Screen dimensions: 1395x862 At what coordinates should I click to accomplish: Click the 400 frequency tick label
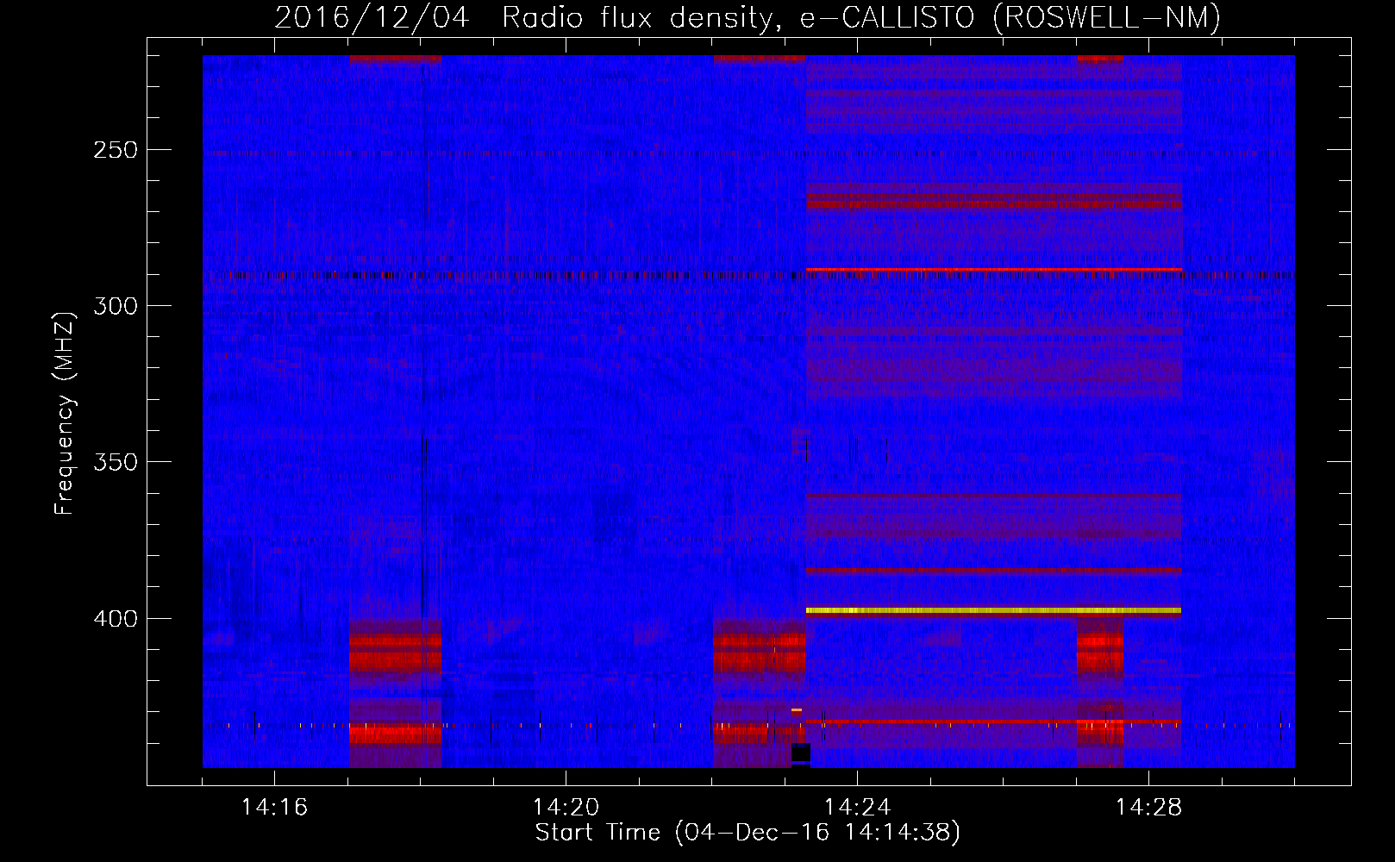[116, 619]
